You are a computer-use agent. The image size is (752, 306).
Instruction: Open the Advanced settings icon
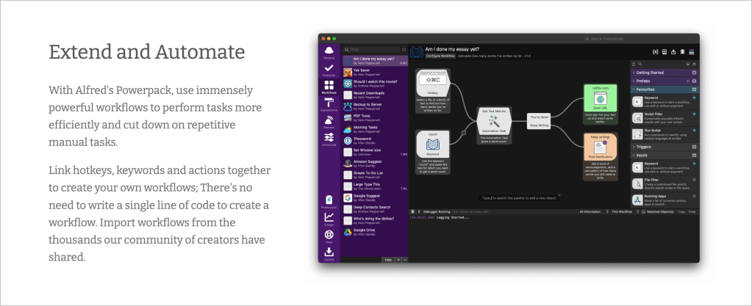(x=329, y=139)
